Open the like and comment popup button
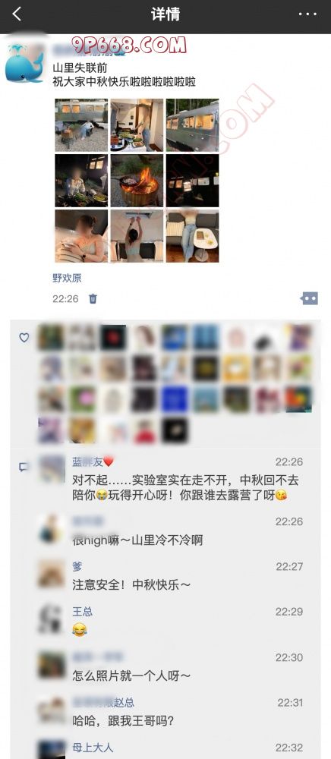 pos(309,298)
